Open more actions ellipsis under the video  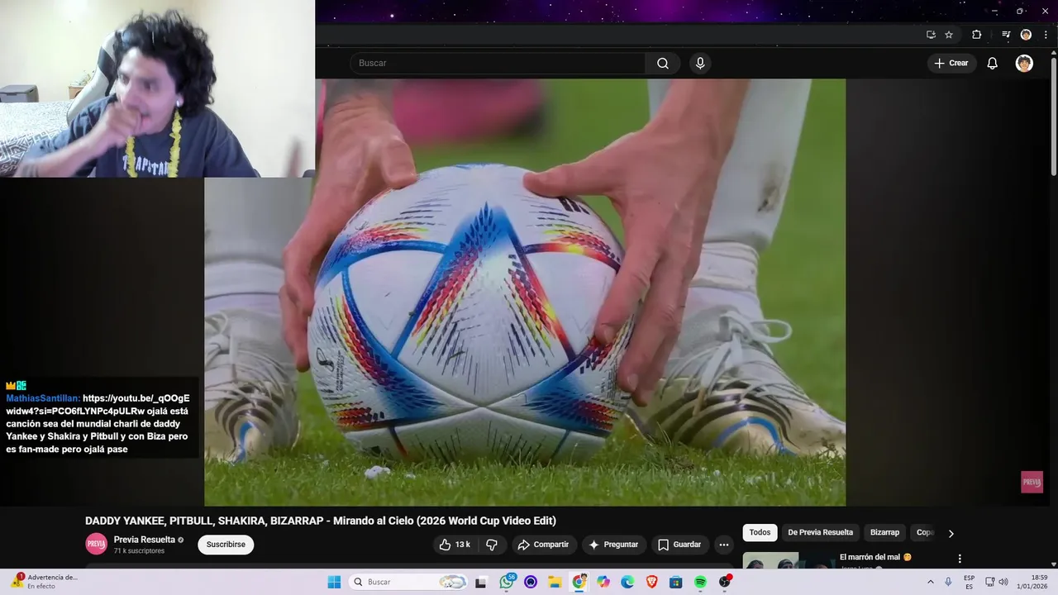tap(724, 545)
